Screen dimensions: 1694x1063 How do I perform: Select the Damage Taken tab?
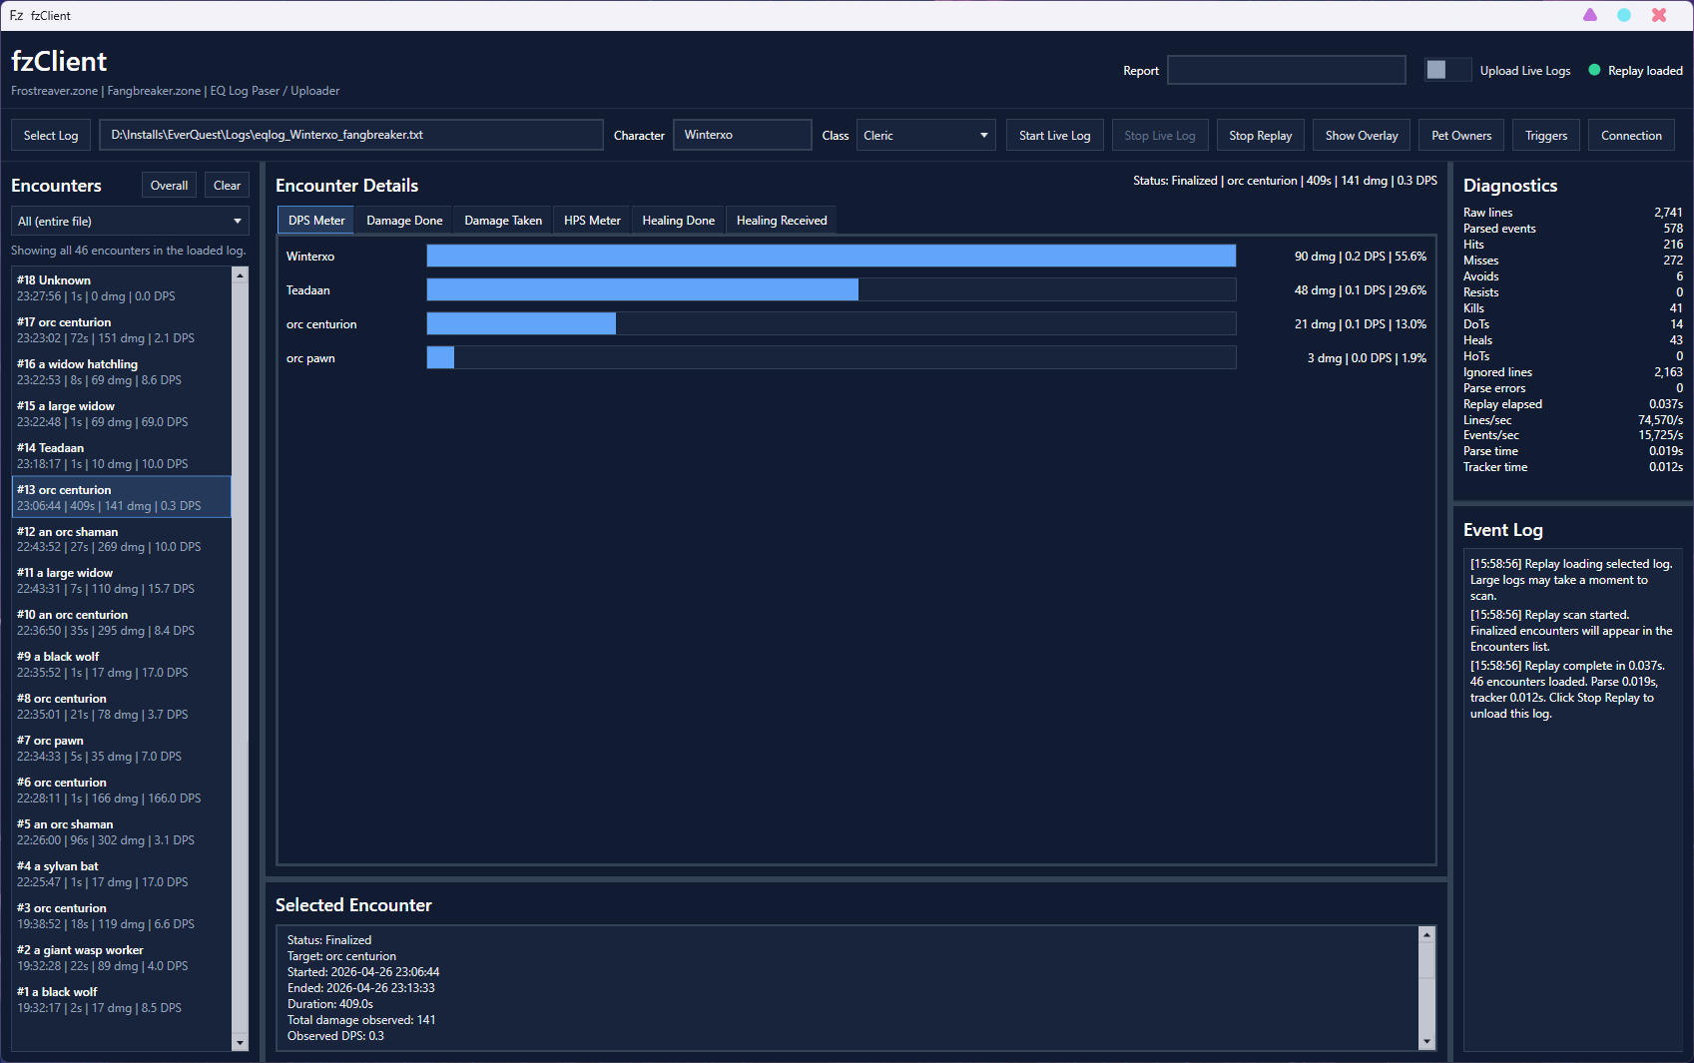(503, 221)
